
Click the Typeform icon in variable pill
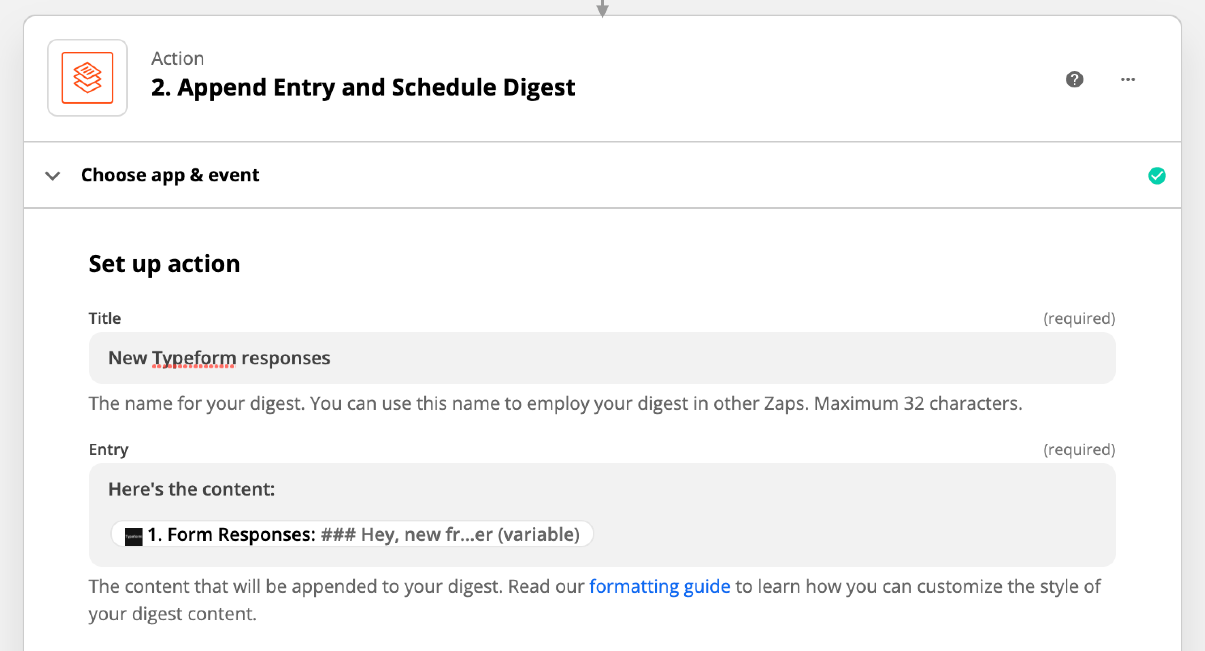133,536
